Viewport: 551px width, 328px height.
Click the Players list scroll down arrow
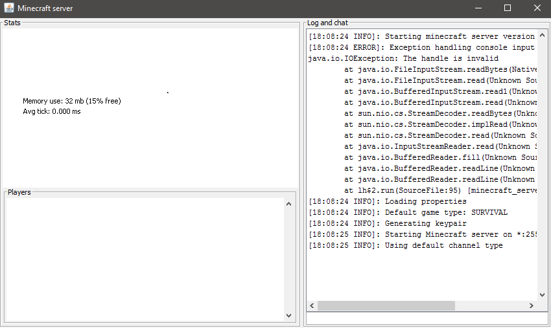tap(289, 315)
